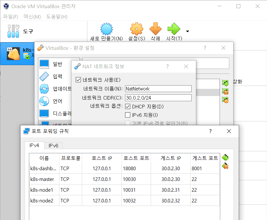Click guest IP 30.0.2.32 cell
The height and width of the screenshot is (220, 267).
[171, 200]
